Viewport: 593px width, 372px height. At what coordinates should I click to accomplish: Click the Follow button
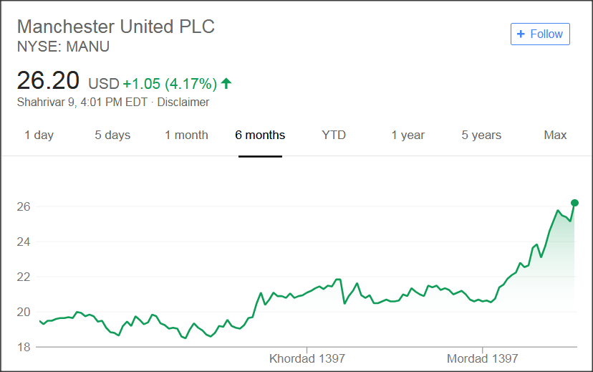coord(540,34)
